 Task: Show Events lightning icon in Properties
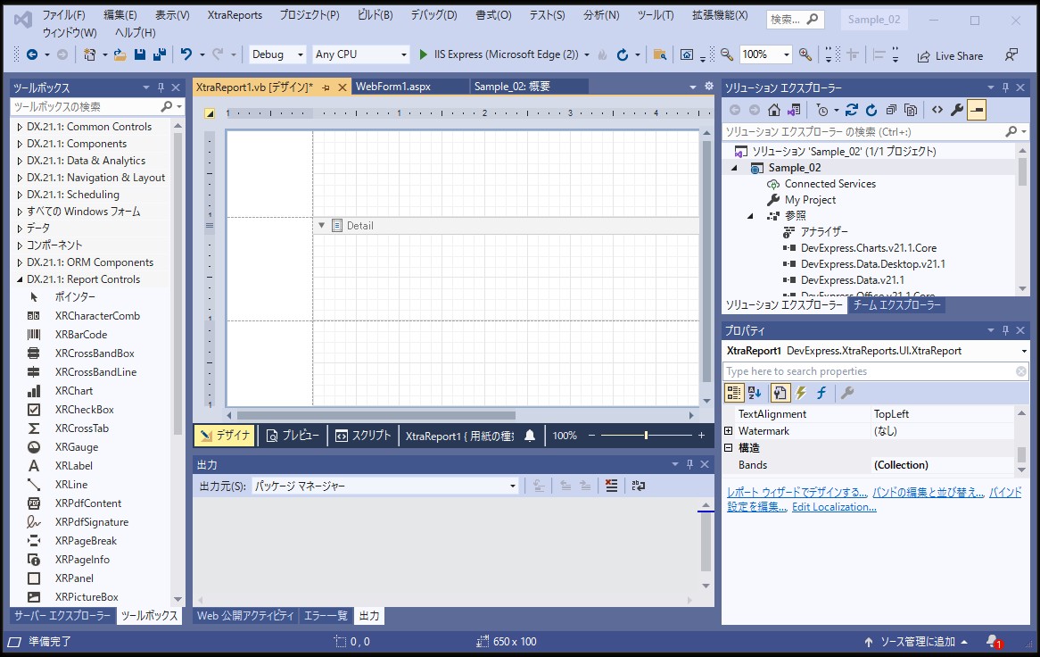point(801,393)
